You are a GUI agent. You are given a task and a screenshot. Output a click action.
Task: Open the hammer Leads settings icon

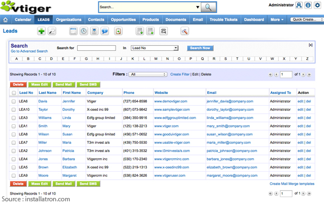point(184,31)
